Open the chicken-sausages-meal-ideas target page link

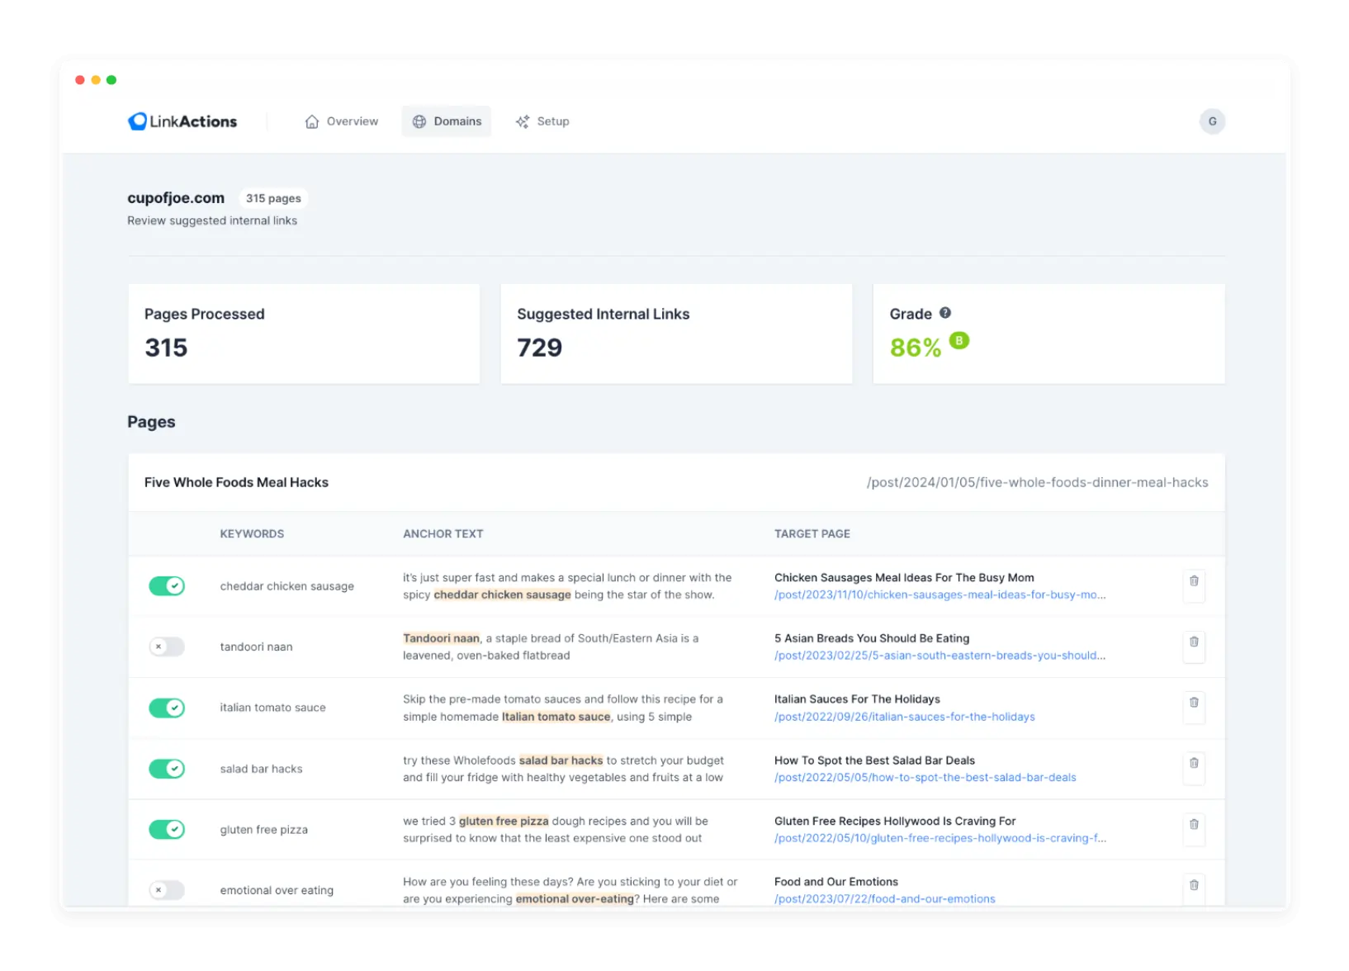940,595
